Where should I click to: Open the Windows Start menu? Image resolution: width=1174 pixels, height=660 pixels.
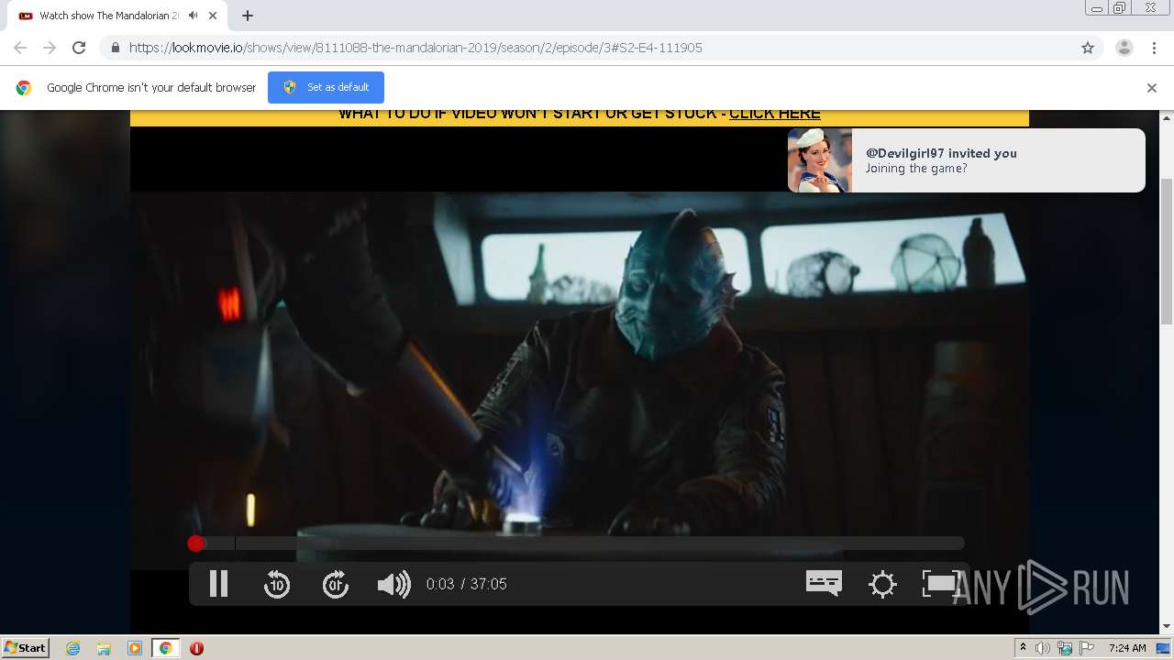pyautogui.click(x=25, y=648)
